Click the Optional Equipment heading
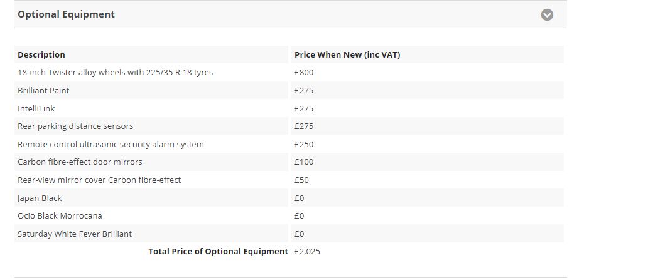 [66, 14]
